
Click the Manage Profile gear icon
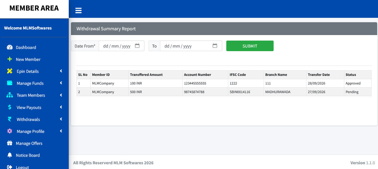(x=10, y=131)
